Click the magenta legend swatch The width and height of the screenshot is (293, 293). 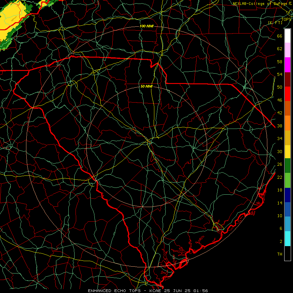click(287, 65)
